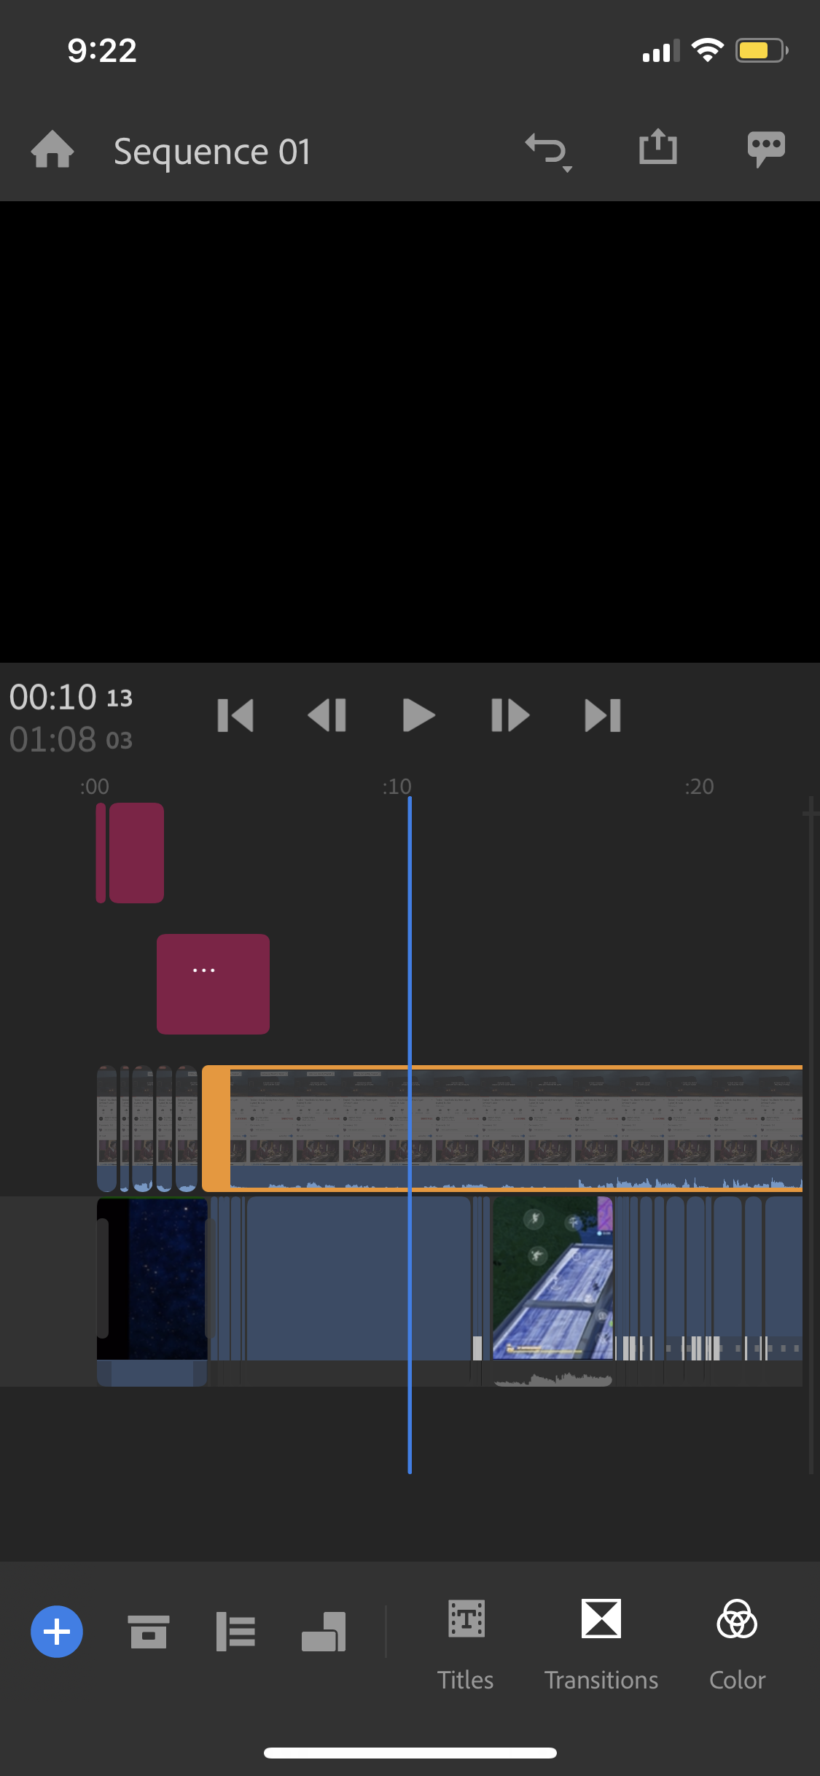Tap the :10 ruler mark
The image size is (820, 1776).
click(x=397, y=787)
